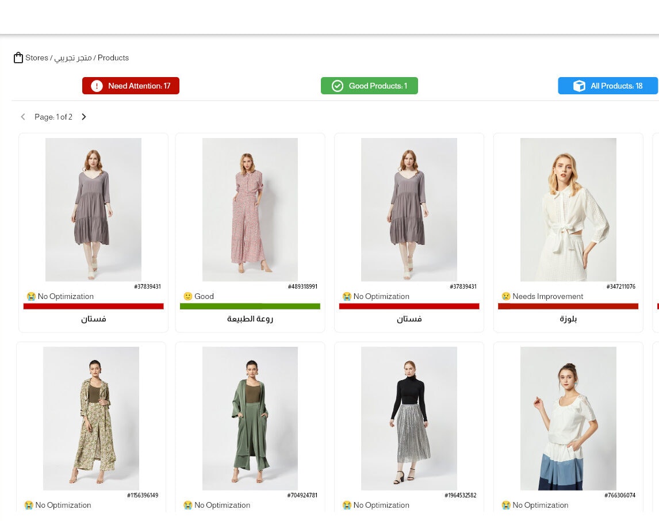This screenshot has width=659, height=521.
Task: Show All Products: 18
Action: click(x=608, y=86)
